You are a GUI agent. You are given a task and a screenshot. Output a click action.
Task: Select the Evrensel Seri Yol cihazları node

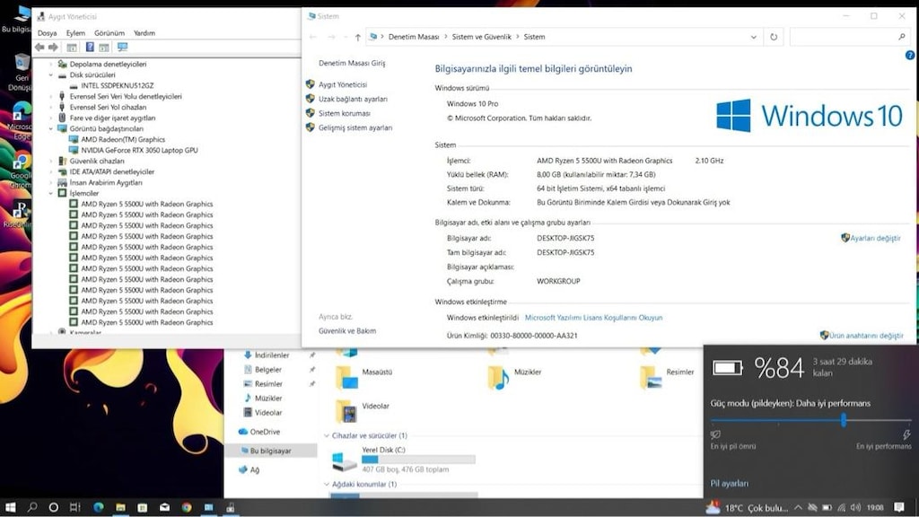coord(108,108)
